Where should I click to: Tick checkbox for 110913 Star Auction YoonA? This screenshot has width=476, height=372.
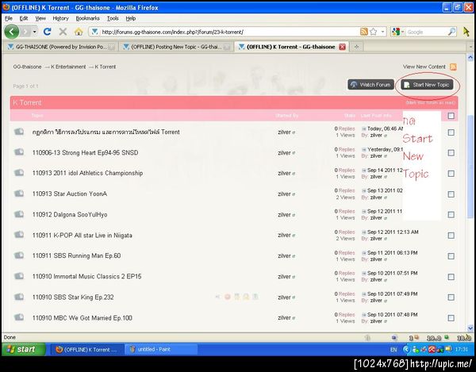[451, 194]
